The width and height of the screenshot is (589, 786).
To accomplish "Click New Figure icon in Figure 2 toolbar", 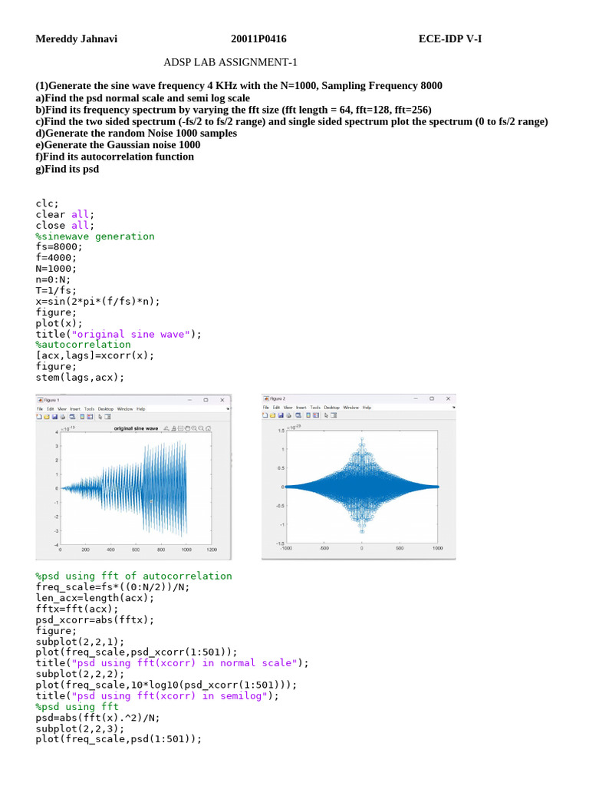I will coord(265,415).
